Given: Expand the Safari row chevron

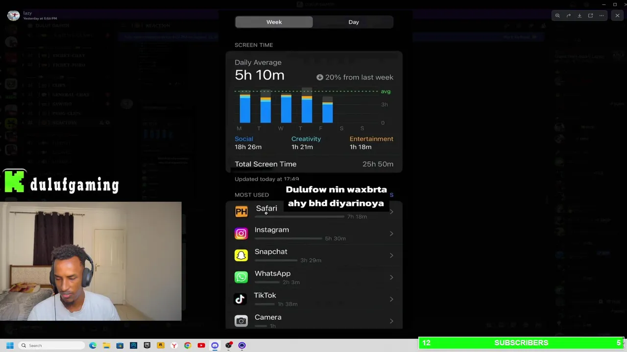Looking at the screenshot, I should click(x=391, y=212).
